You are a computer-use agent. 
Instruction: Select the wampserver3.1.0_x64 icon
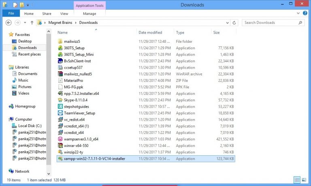coord(60,139)
